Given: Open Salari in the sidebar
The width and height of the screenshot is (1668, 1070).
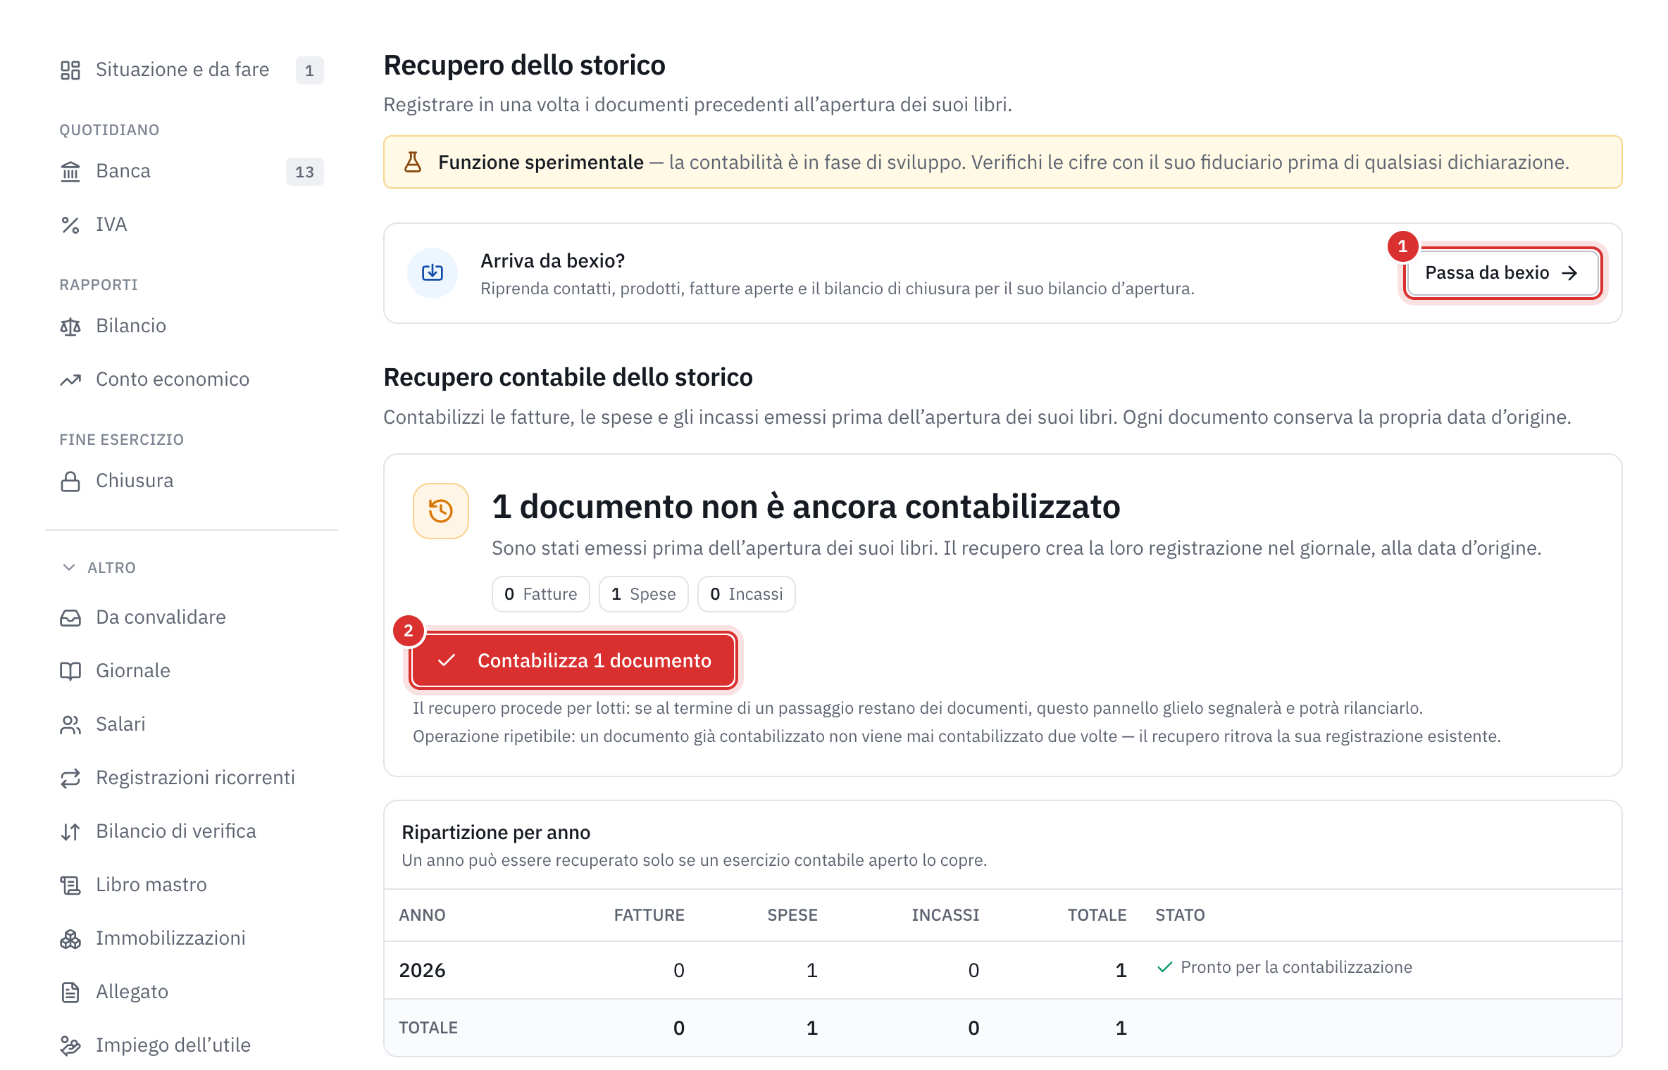Looking at the screenshot, I should (x=192, y=724).
